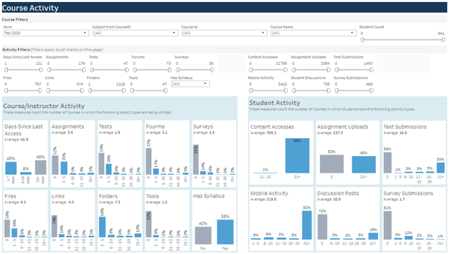Click the Course Activity dashboard title

point(30,8)
